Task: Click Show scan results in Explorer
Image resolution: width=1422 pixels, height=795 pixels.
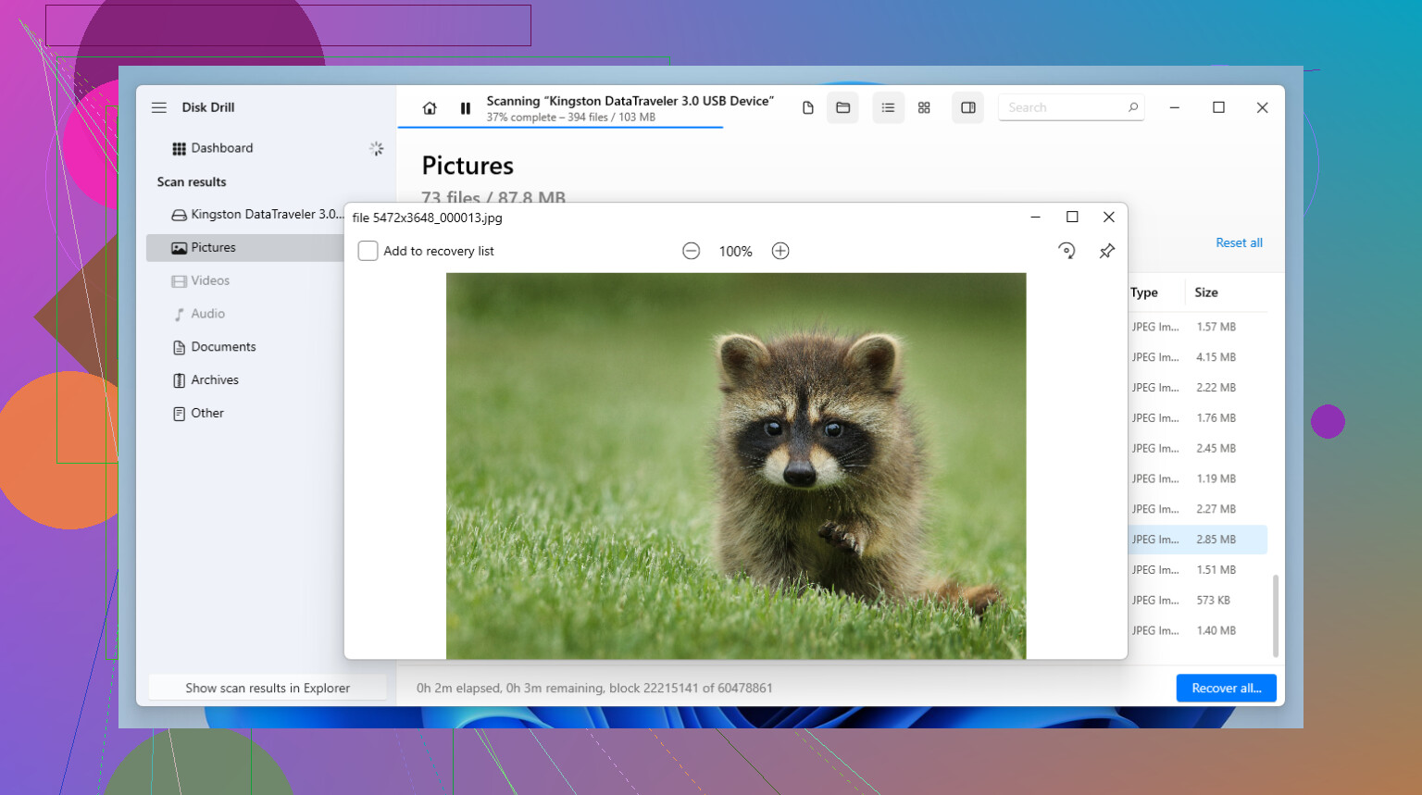Action: (x=268, y=688)
